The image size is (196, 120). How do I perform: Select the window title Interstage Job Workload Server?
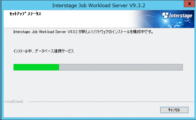90,6
